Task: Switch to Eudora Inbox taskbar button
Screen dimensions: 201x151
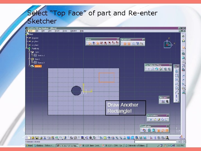Action: 45,145
